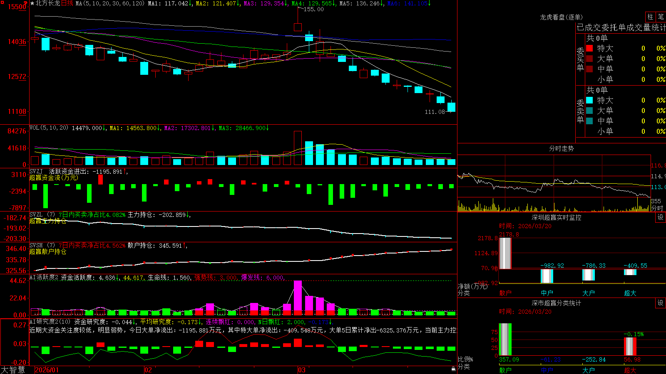The image size is (666, 374).
Task: Click the 155.00 high price marker
Action: pos(313,9)
